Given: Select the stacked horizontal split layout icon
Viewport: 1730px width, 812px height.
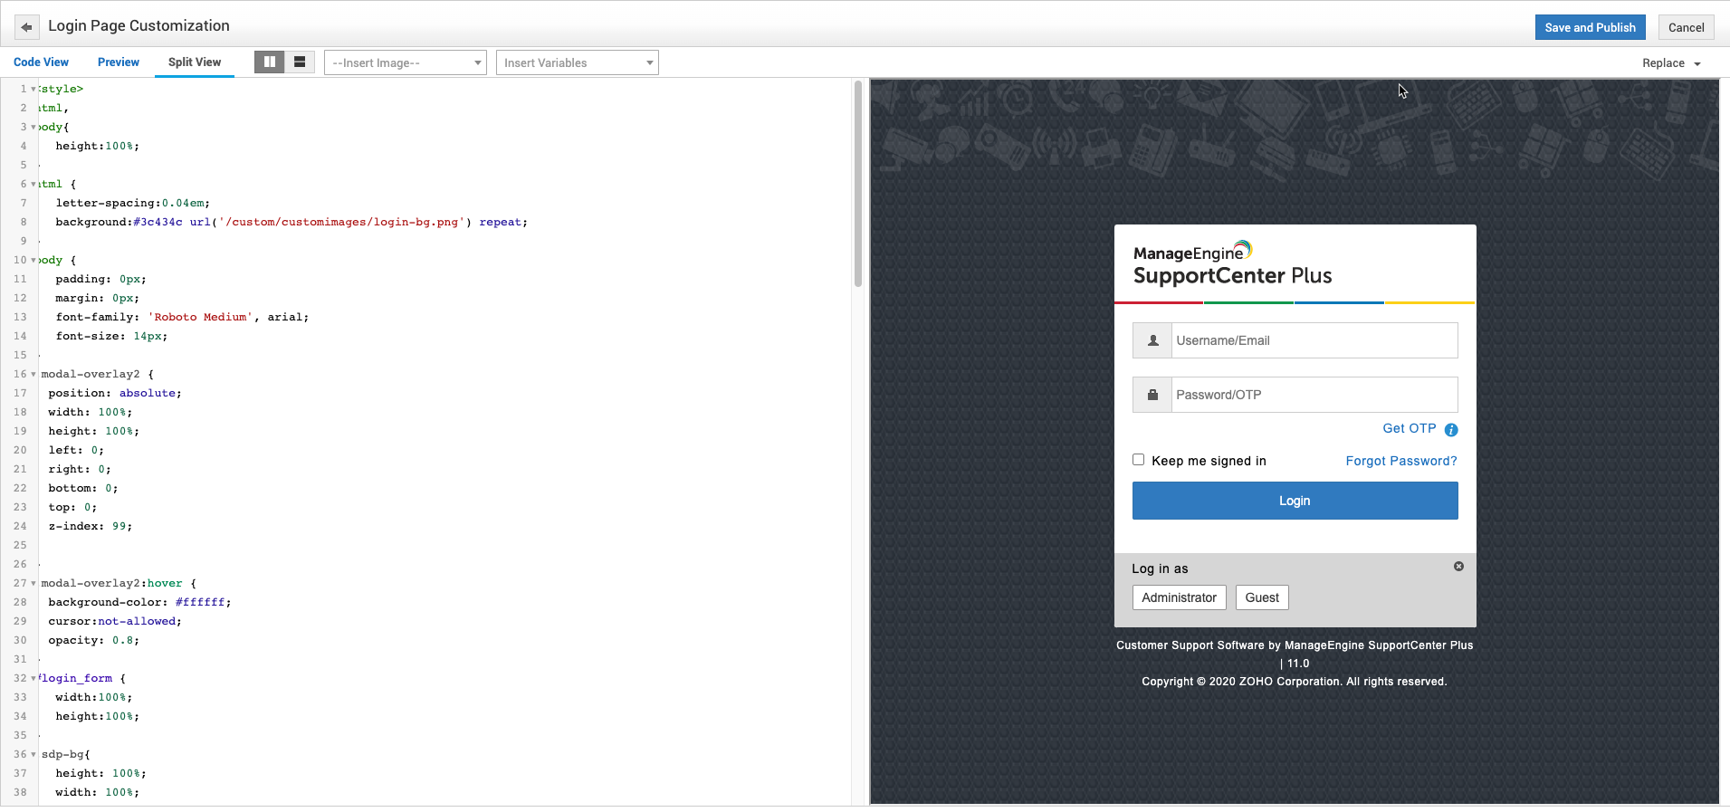Looking at the screenshot, I should tap(300, 62).
